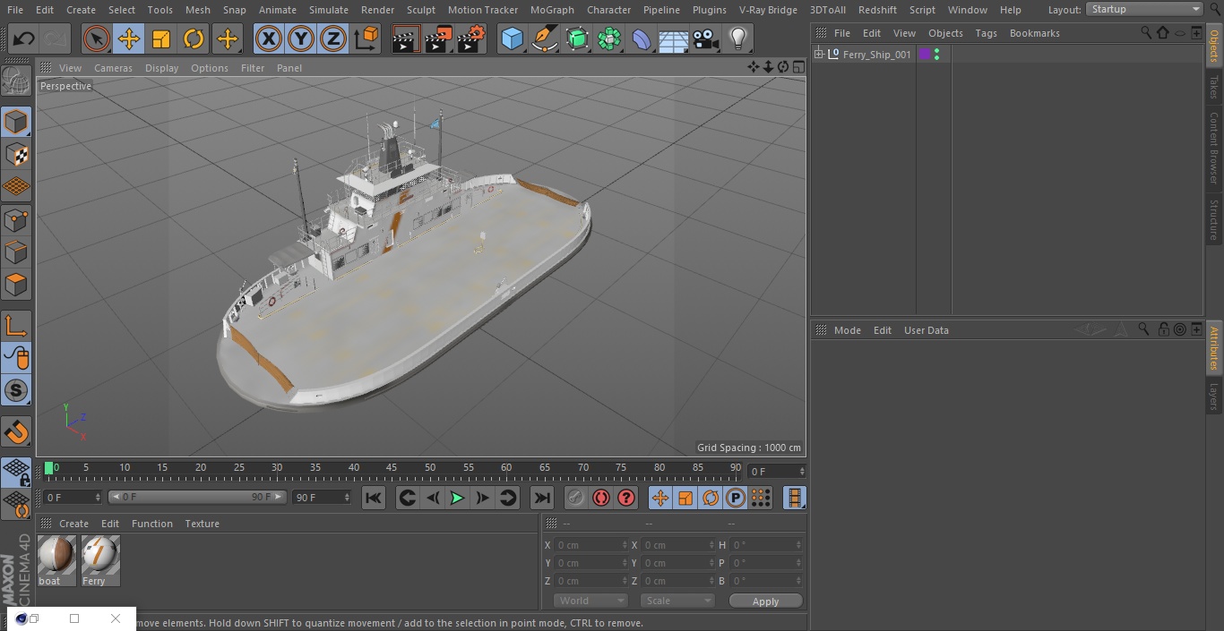Viewport: 1224px width, 631px height.
Task: Add a light object with bulb icon
Action: [x=737, y=38]
